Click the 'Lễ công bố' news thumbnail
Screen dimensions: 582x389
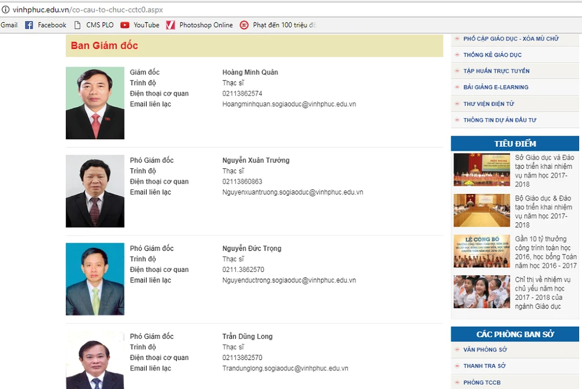pos(481,251)
